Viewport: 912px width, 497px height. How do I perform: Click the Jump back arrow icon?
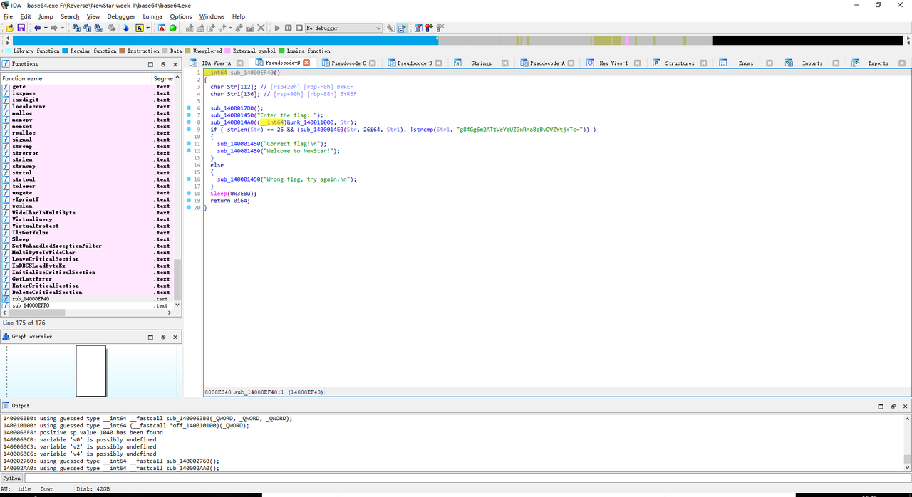[37, 28]
